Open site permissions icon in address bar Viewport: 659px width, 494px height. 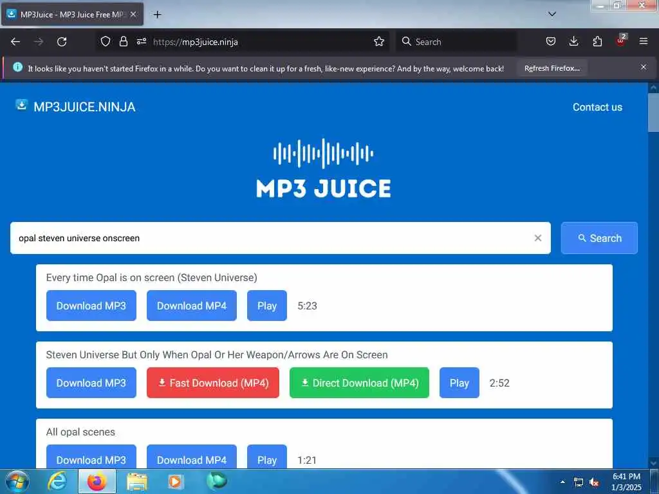pyautogui.click(x=141, y=42)
